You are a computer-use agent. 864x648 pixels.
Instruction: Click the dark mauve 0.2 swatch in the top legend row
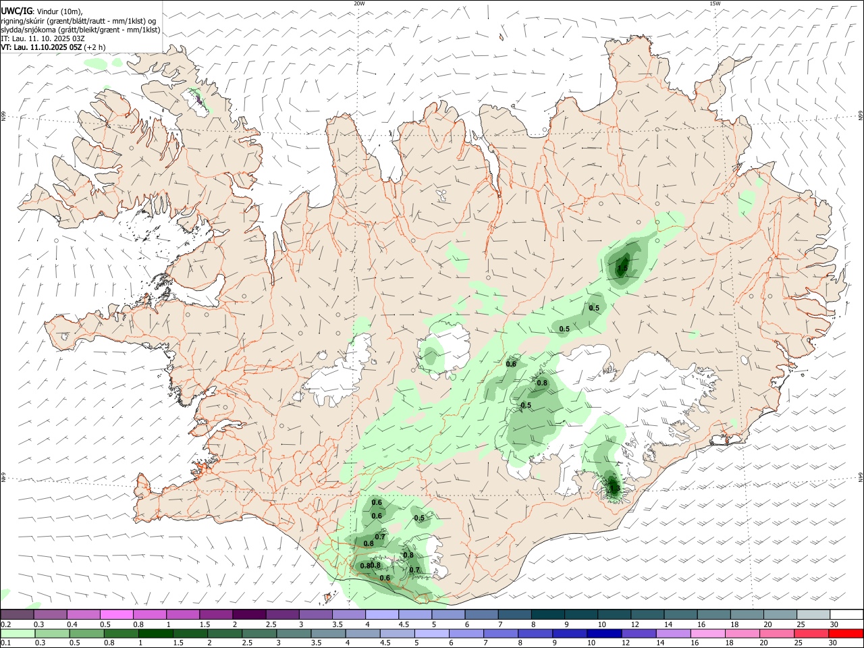(x=17, y=615)
